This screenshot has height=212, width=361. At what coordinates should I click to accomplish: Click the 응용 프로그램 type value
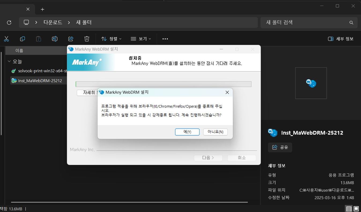tap(341, 175)
